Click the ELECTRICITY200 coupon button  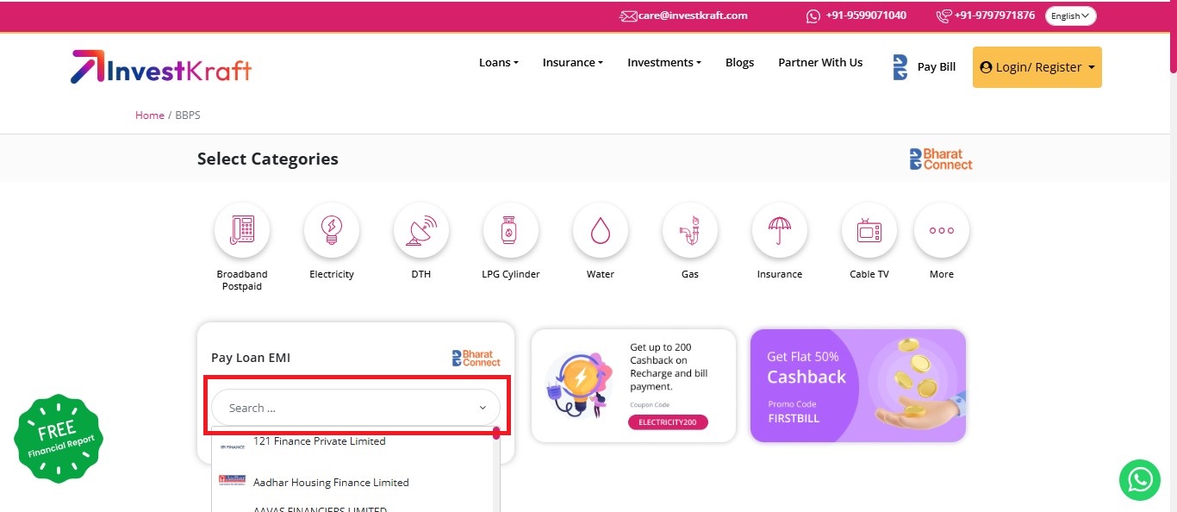pyautogui.click(x=668, y=422)
